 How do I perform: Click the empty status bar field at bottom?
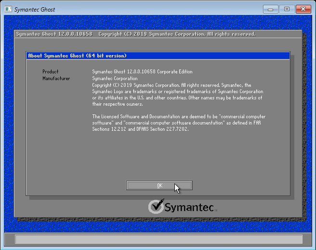[x=159, y=239]
